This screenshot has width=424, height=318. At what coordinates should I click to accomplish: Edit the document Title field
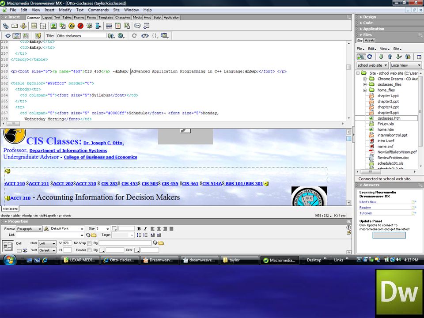point(81,36)
